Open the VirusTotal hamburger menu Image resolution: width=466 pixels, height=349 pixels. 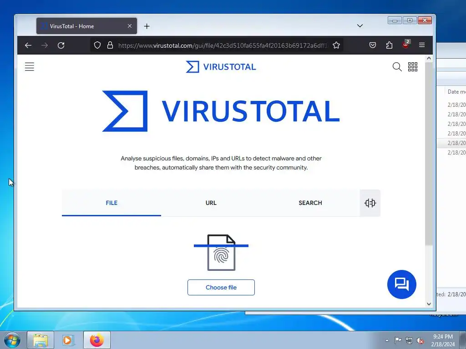pyautogui.click(x=30, y=67)
